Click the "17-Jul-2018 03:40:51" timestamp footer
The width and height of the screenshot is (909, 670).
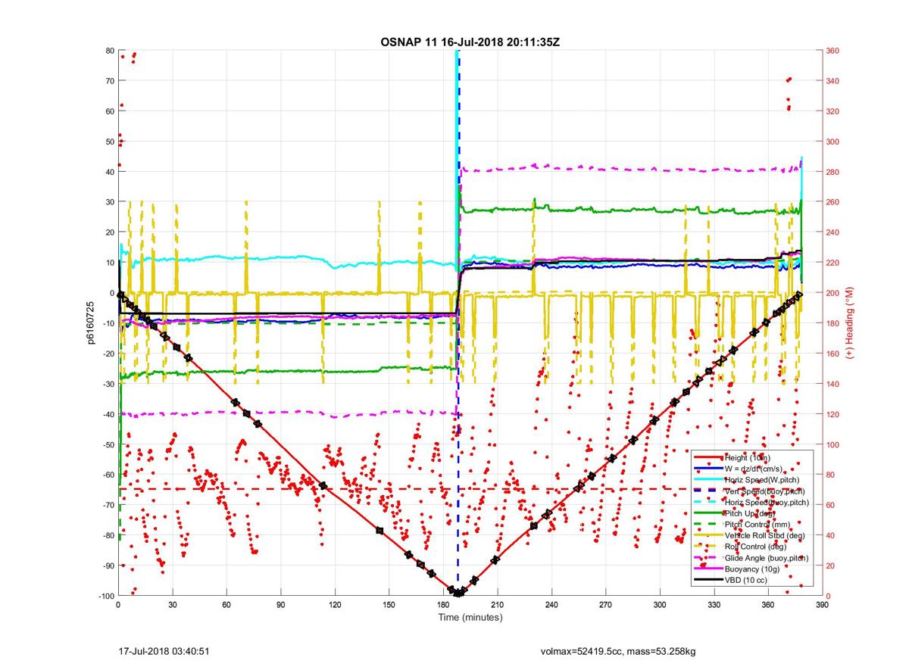point(164,650)
